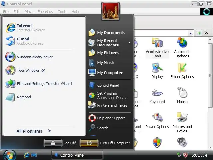Launch Outlook Express E-mail entry
The height and width of the screenshot is (160, 213).
(x=24, y=41)
